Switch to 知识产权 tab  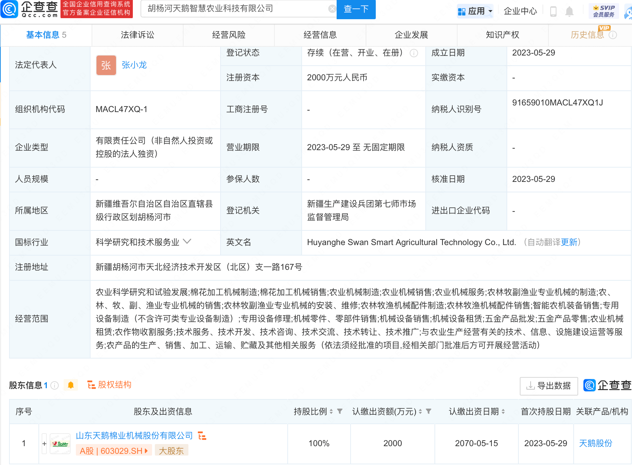pos(503,35)
